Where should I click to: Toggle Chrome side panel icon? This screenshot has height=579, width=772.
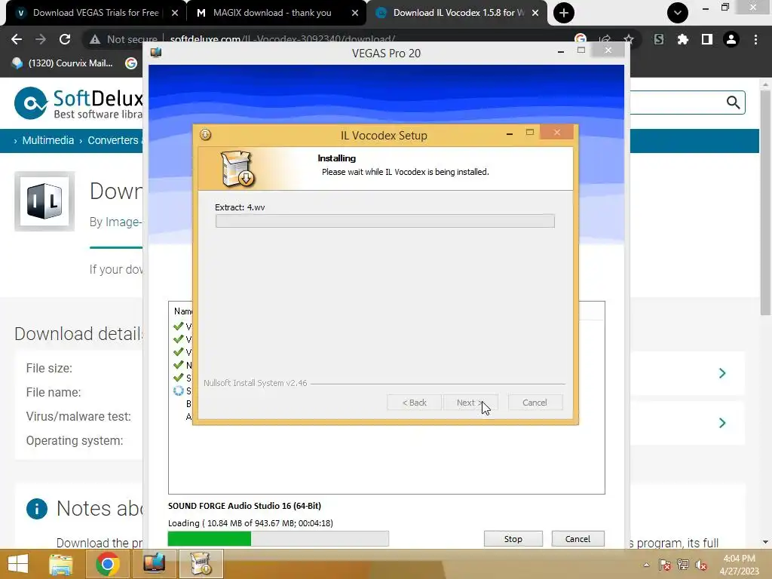pyautogui.click(x=707, y=39)
